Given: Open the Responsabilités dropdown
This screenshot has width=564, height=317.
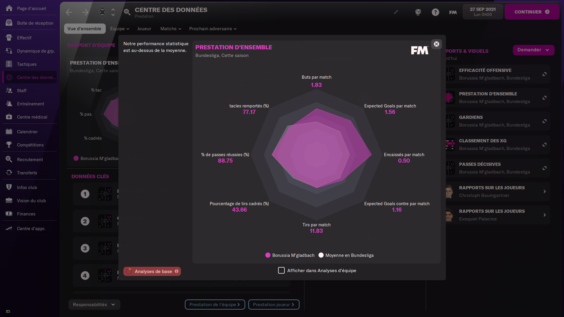Looking at the screenshot, I should (94, 305).
